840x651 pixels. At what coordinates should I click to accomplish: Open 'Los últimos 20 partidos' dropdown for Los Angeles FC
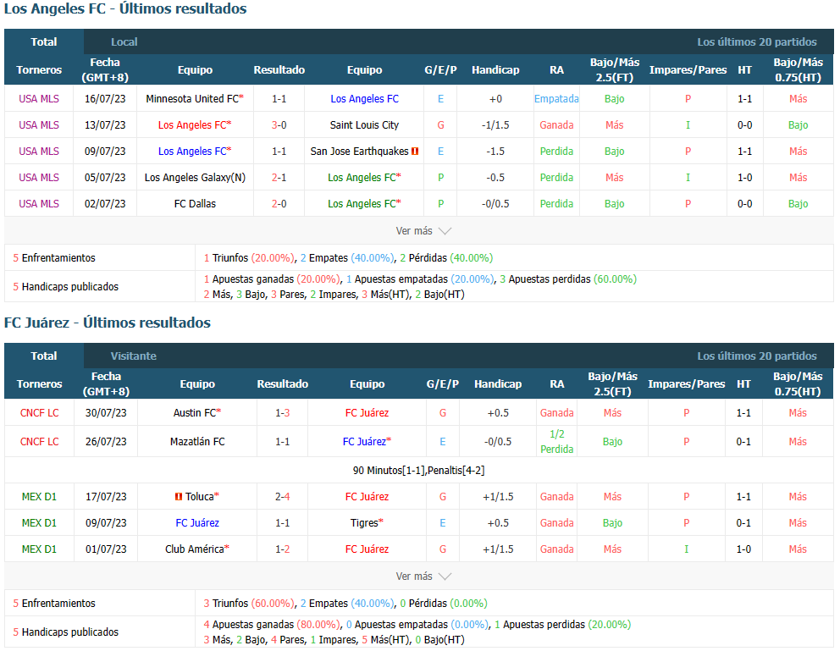756,41
